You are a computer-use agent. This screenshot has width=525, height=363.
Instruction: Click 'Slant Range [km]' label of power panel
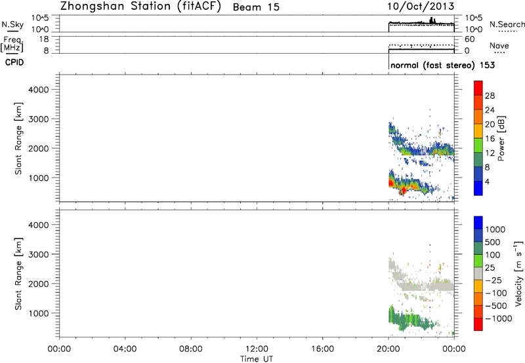pos(18,138)
